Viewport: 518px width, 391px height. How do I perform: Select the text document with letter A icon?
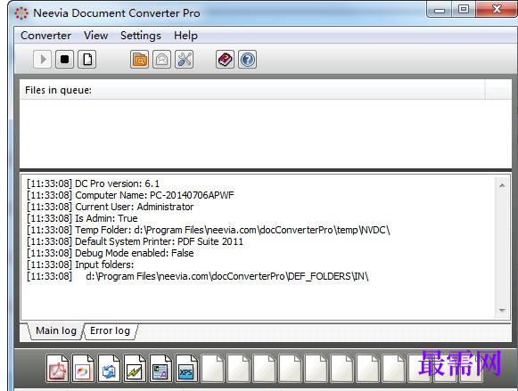(160, 368)
